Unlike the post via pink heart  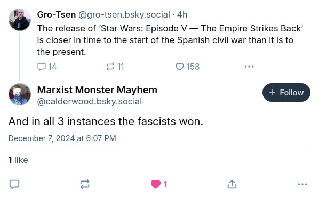point(159,184)
